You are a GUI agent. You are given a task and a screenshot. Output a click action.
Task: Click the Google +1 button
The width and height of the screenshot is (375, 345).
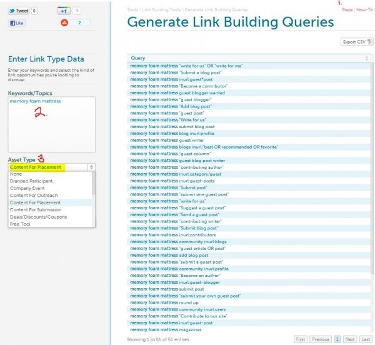63,11
